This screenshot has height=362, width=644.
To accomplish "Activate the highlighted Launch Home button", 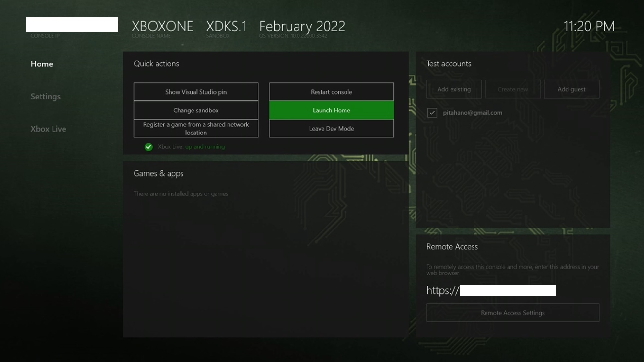I will pos(331,110).
